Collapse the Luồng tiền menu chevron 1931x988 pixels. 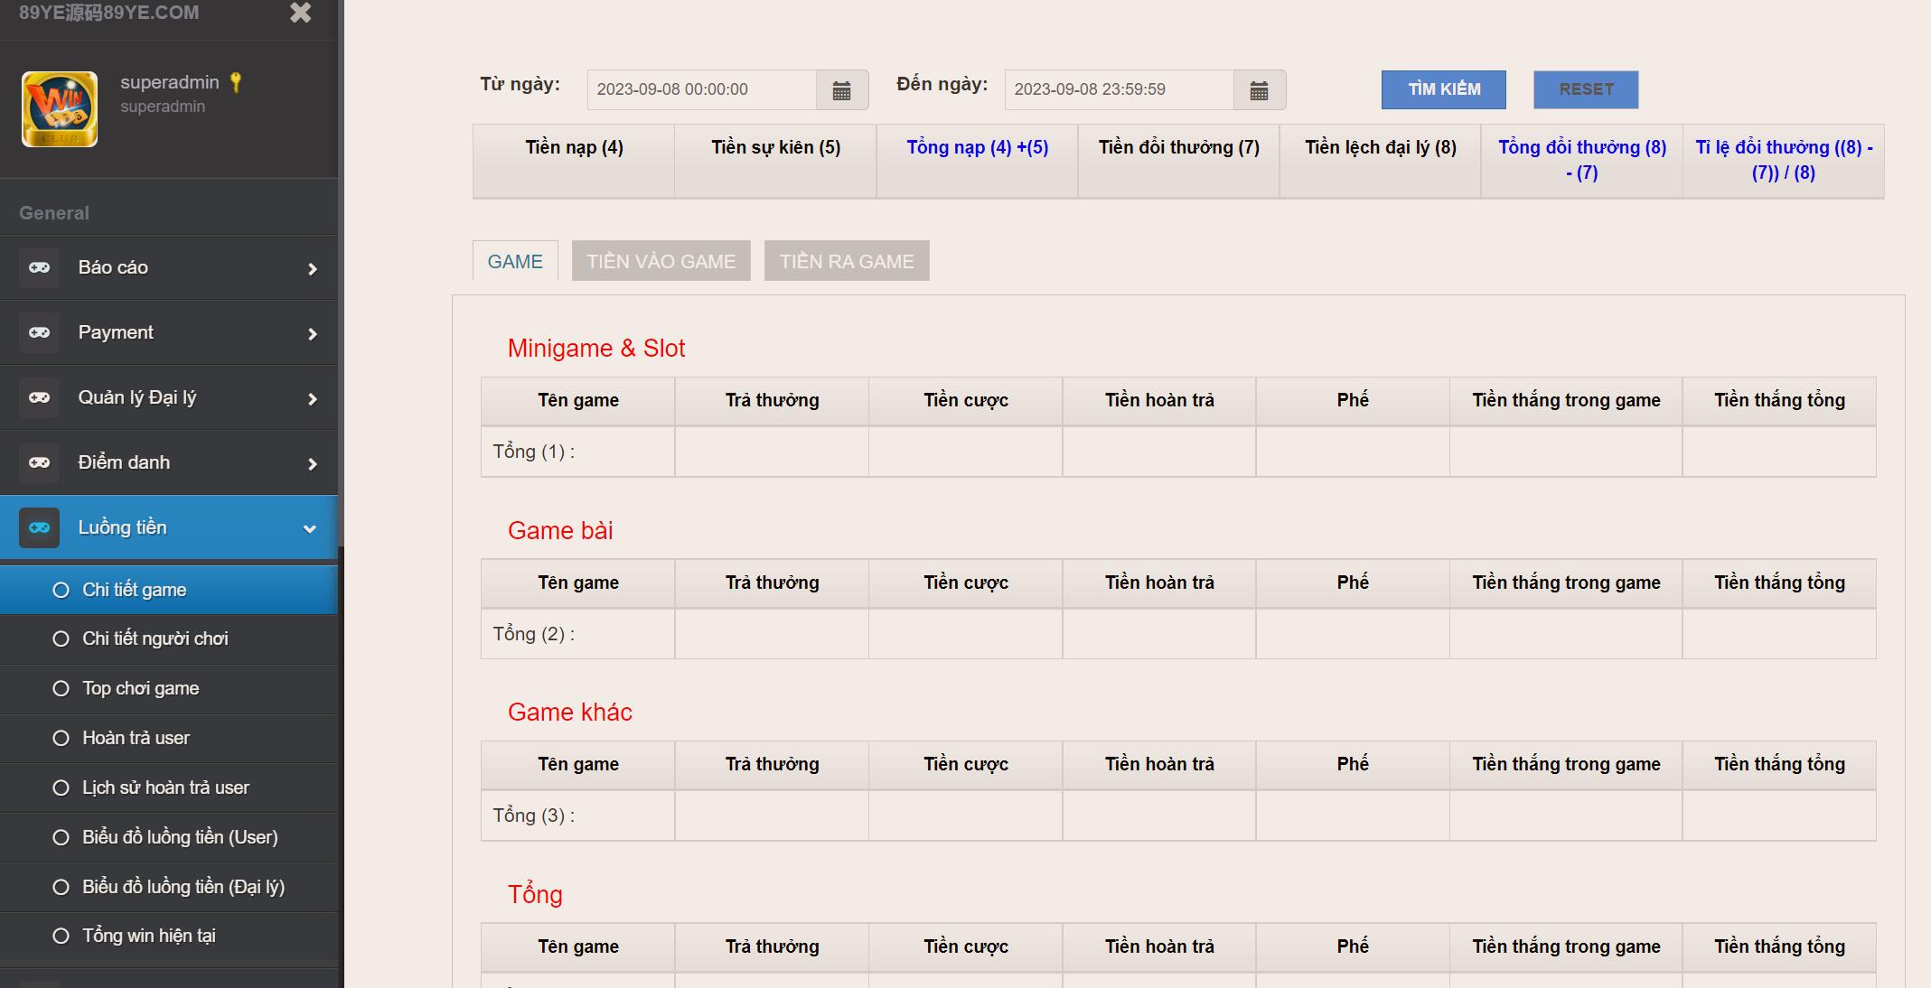[310, 528]
